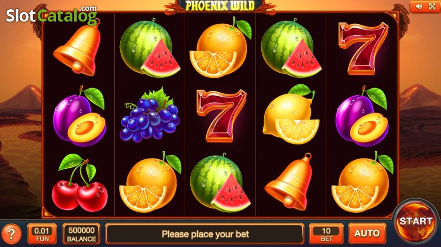441x247 pixels.
Task: Adjust the 10 BET amount
Action: point(326,234)
